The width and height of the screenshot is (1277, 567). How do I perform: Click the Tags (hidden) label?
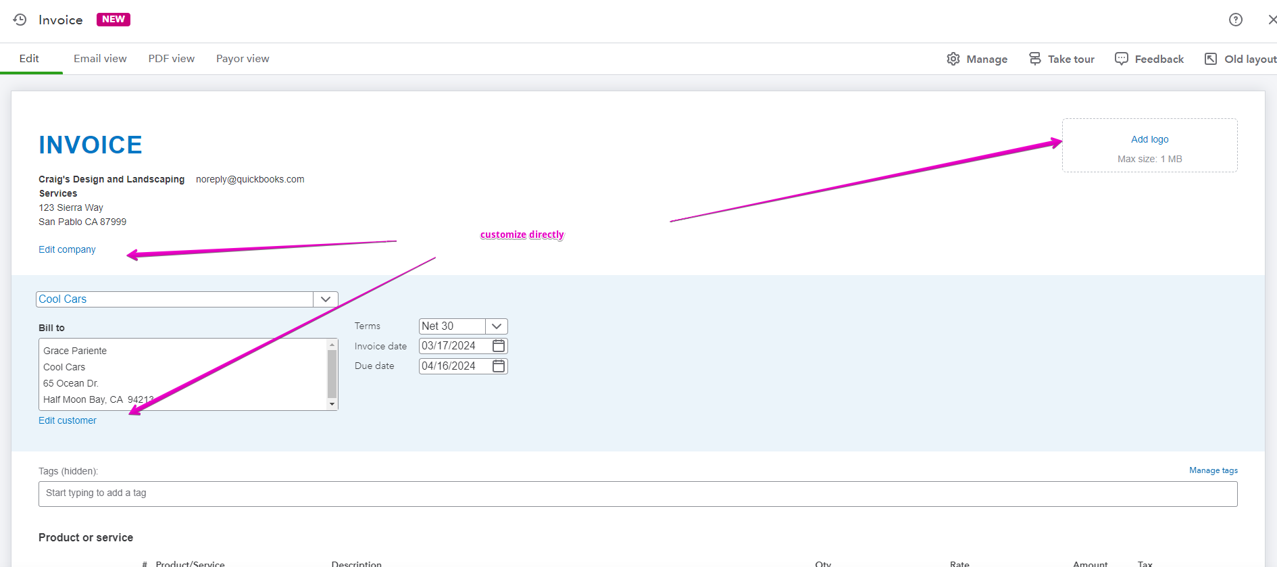(x=68, y=471)
